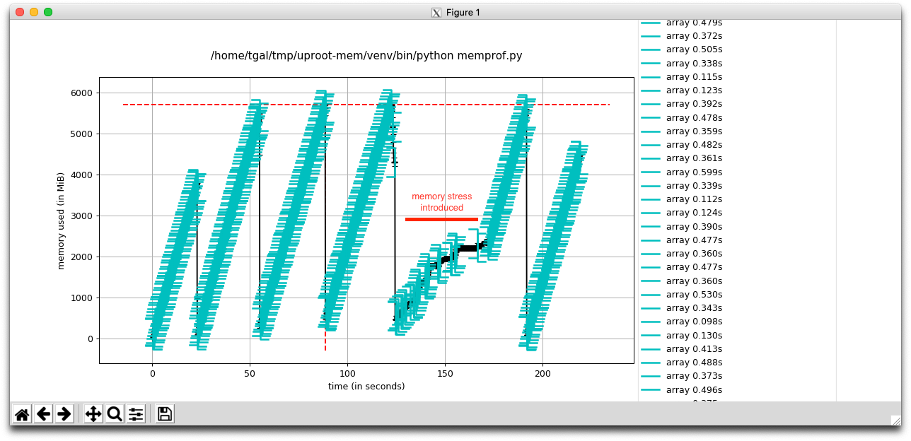Activate the Pan/Zoom tool
Viewport: 911px width, 441px height.
(x=93, y=414)
